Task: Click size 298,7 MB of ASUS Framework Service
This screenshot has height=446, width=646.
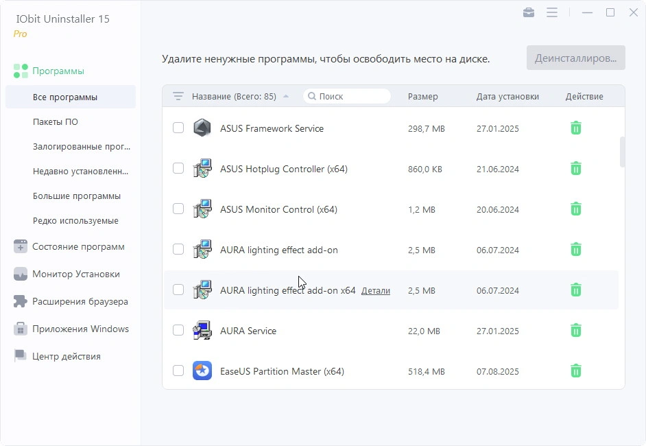Action: 427,128
